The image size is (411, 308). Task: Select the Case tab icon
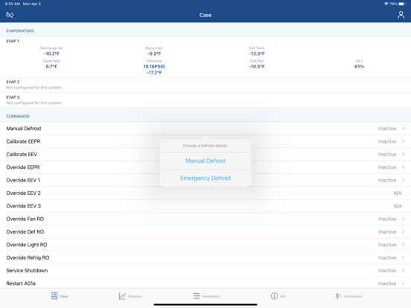click(54, 296)
